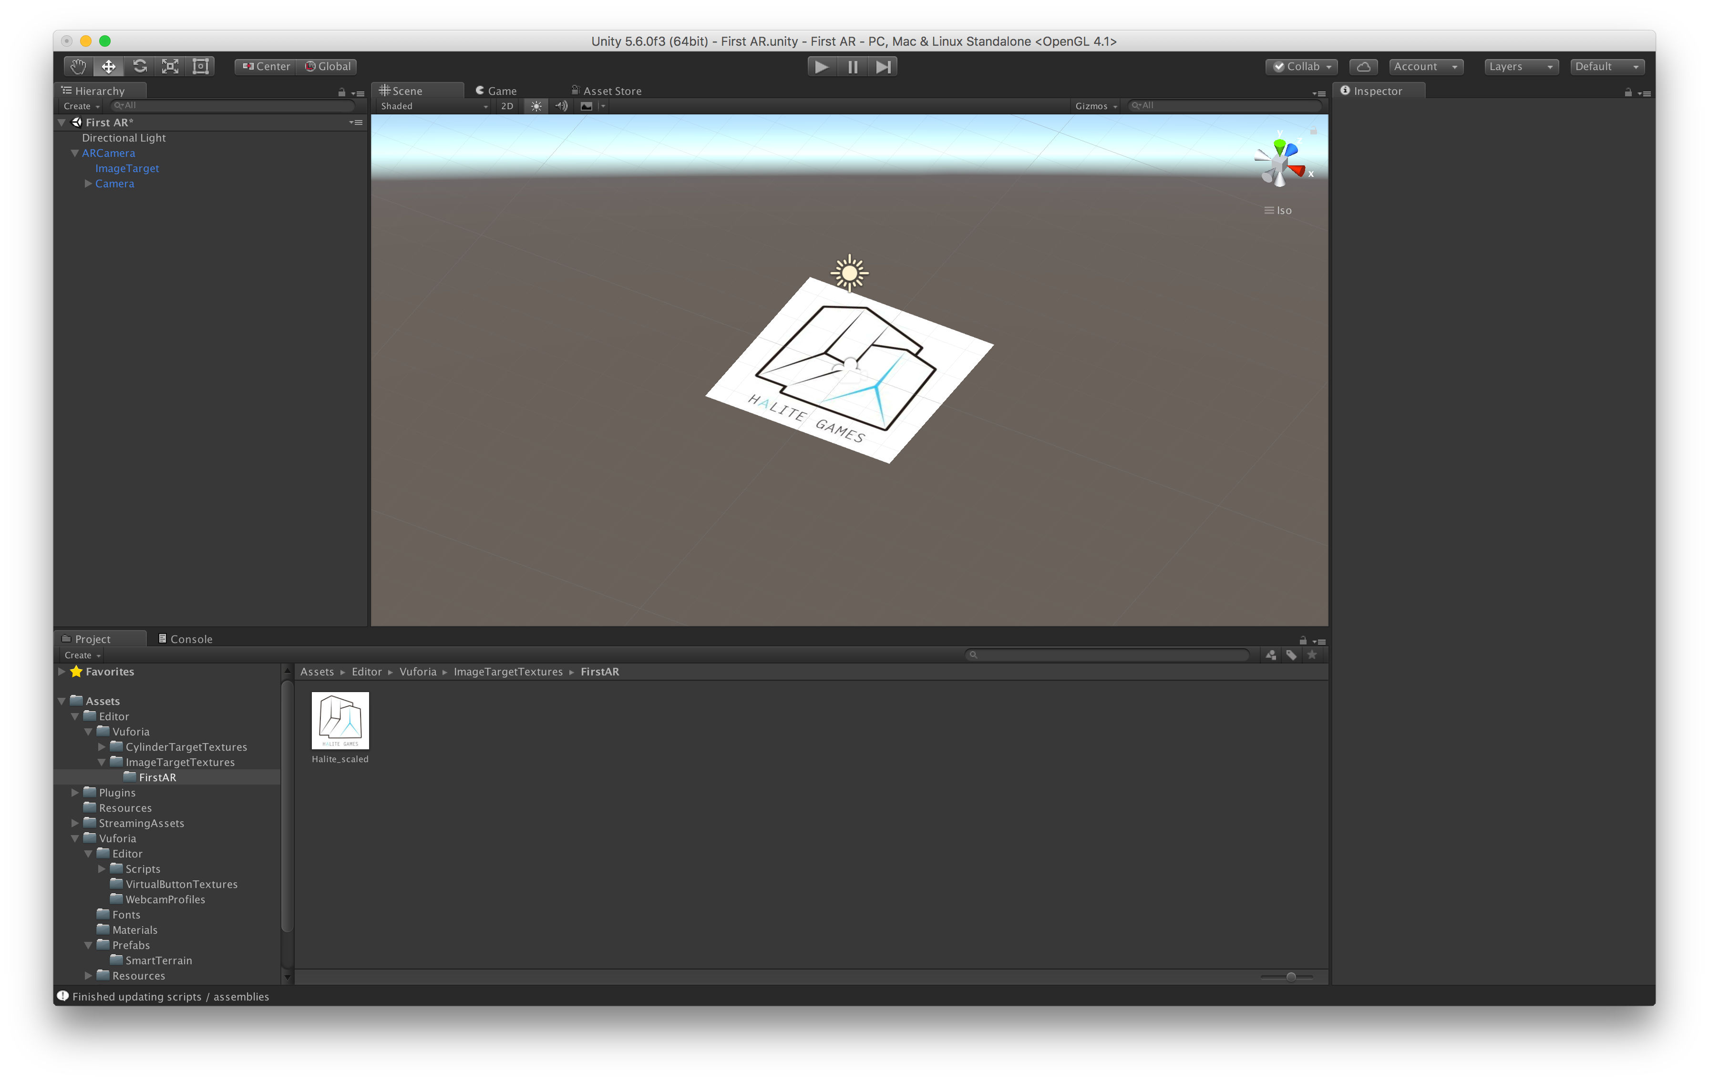Select the Rotate tool

[140, 67]
